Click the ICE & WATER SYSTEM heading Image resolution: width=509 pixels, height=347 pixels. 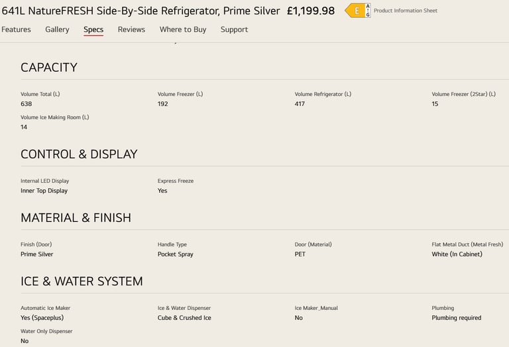[x=82, y=281]
